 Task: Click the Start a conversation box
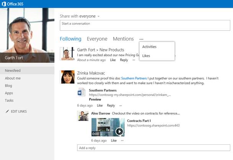coord(145,25)
